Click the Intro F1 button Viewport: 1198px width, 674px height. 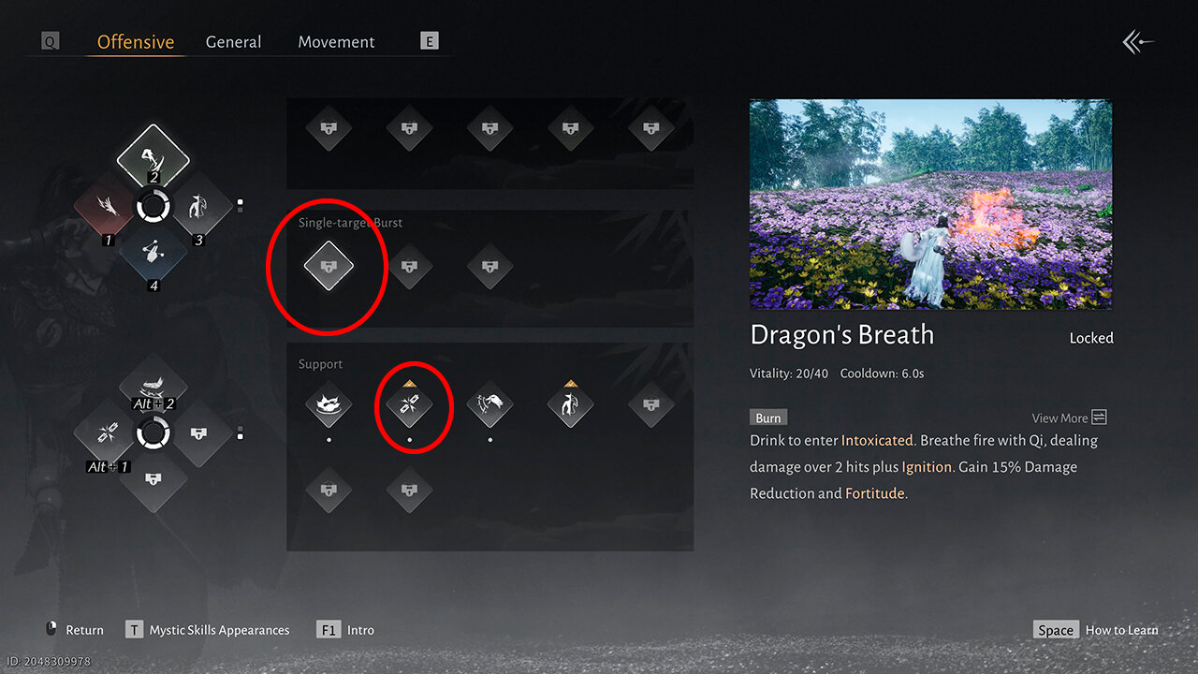point(345,630)
